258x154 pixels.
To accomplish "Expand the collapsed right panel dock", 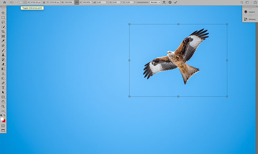I will 257,6.
